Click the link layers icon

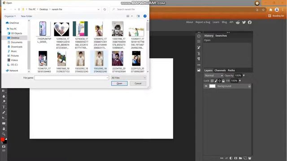(x=222, y=158)
